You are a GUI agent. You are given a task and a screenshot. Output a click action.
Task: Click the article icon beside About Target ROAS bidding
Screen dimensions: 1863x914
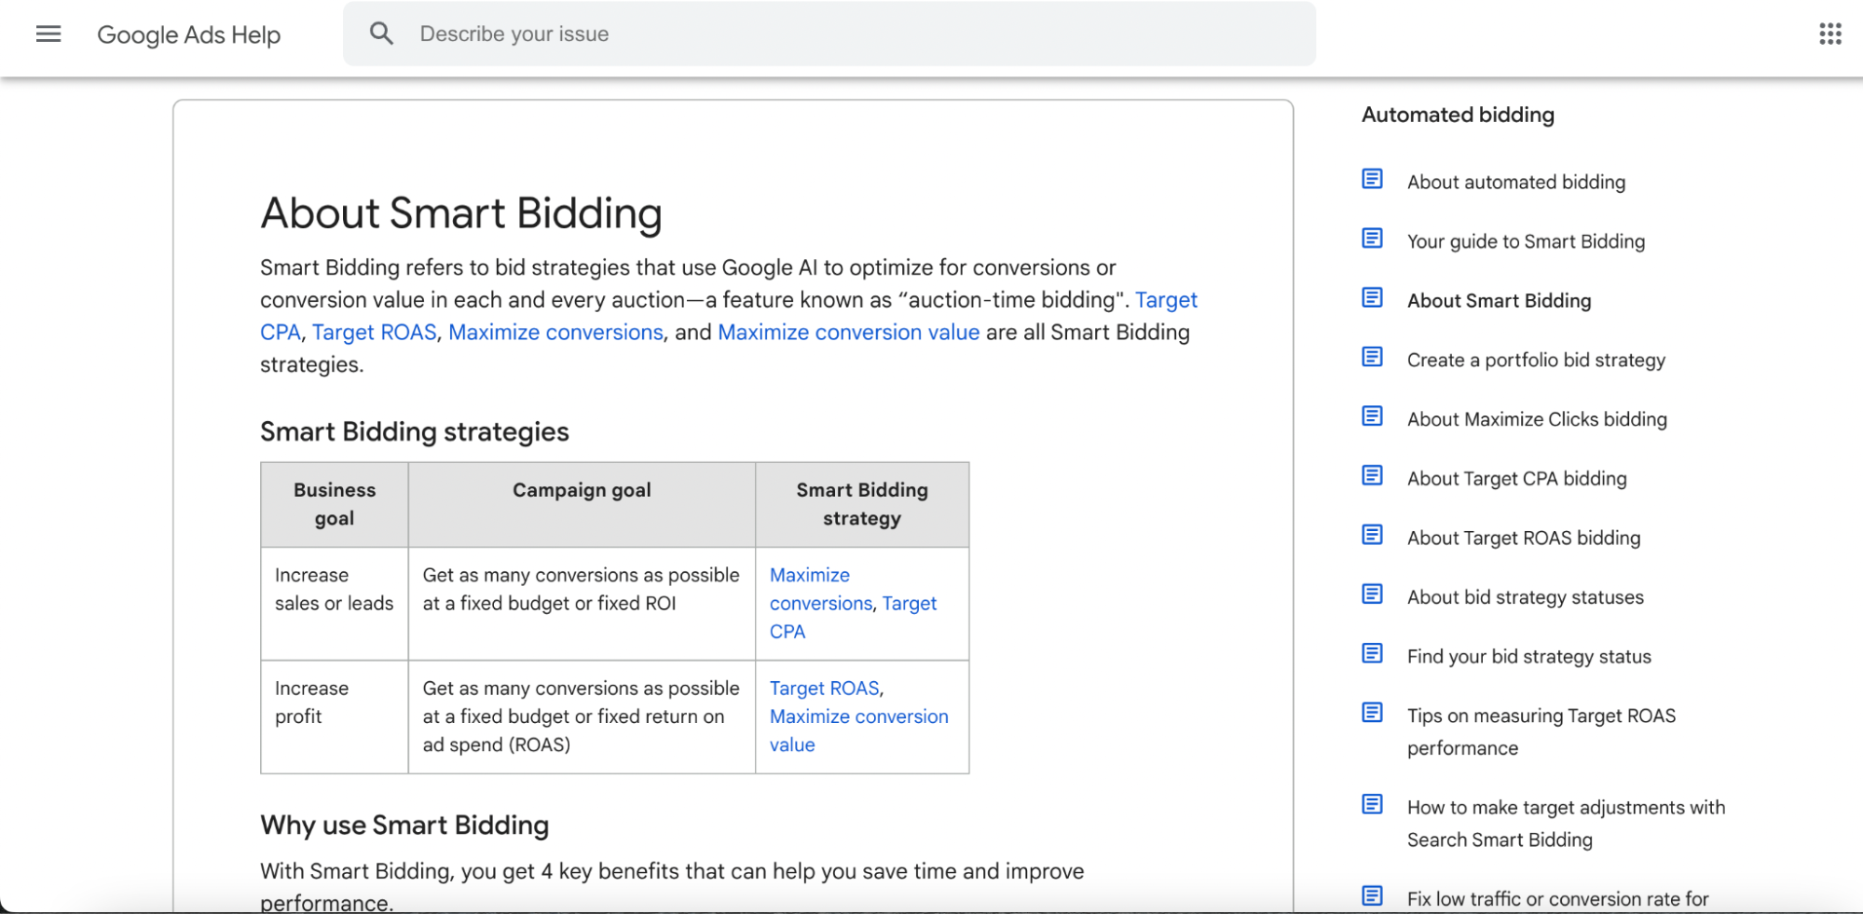click(x=1372, y=535)
